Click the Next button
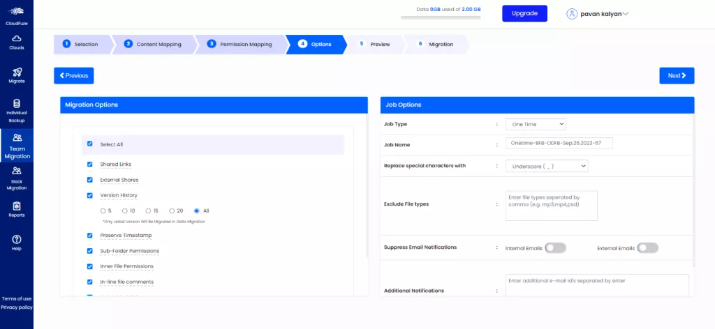Image resolution: width=715 pixels, height=329 pixels. coord(677,75)
